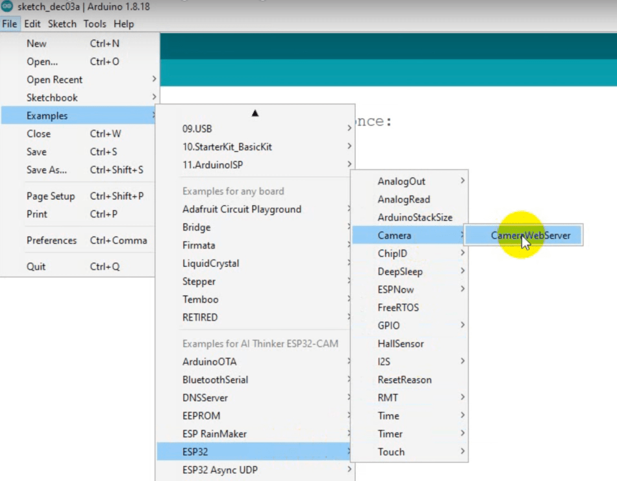Select the highlighted ESP32 examples entry
617x481 pixels.
coord(254,452)
